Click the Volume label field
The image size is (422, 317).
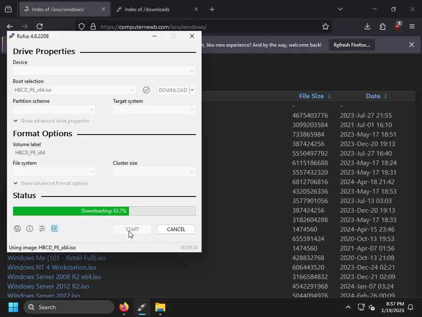(x=104, y=153)
